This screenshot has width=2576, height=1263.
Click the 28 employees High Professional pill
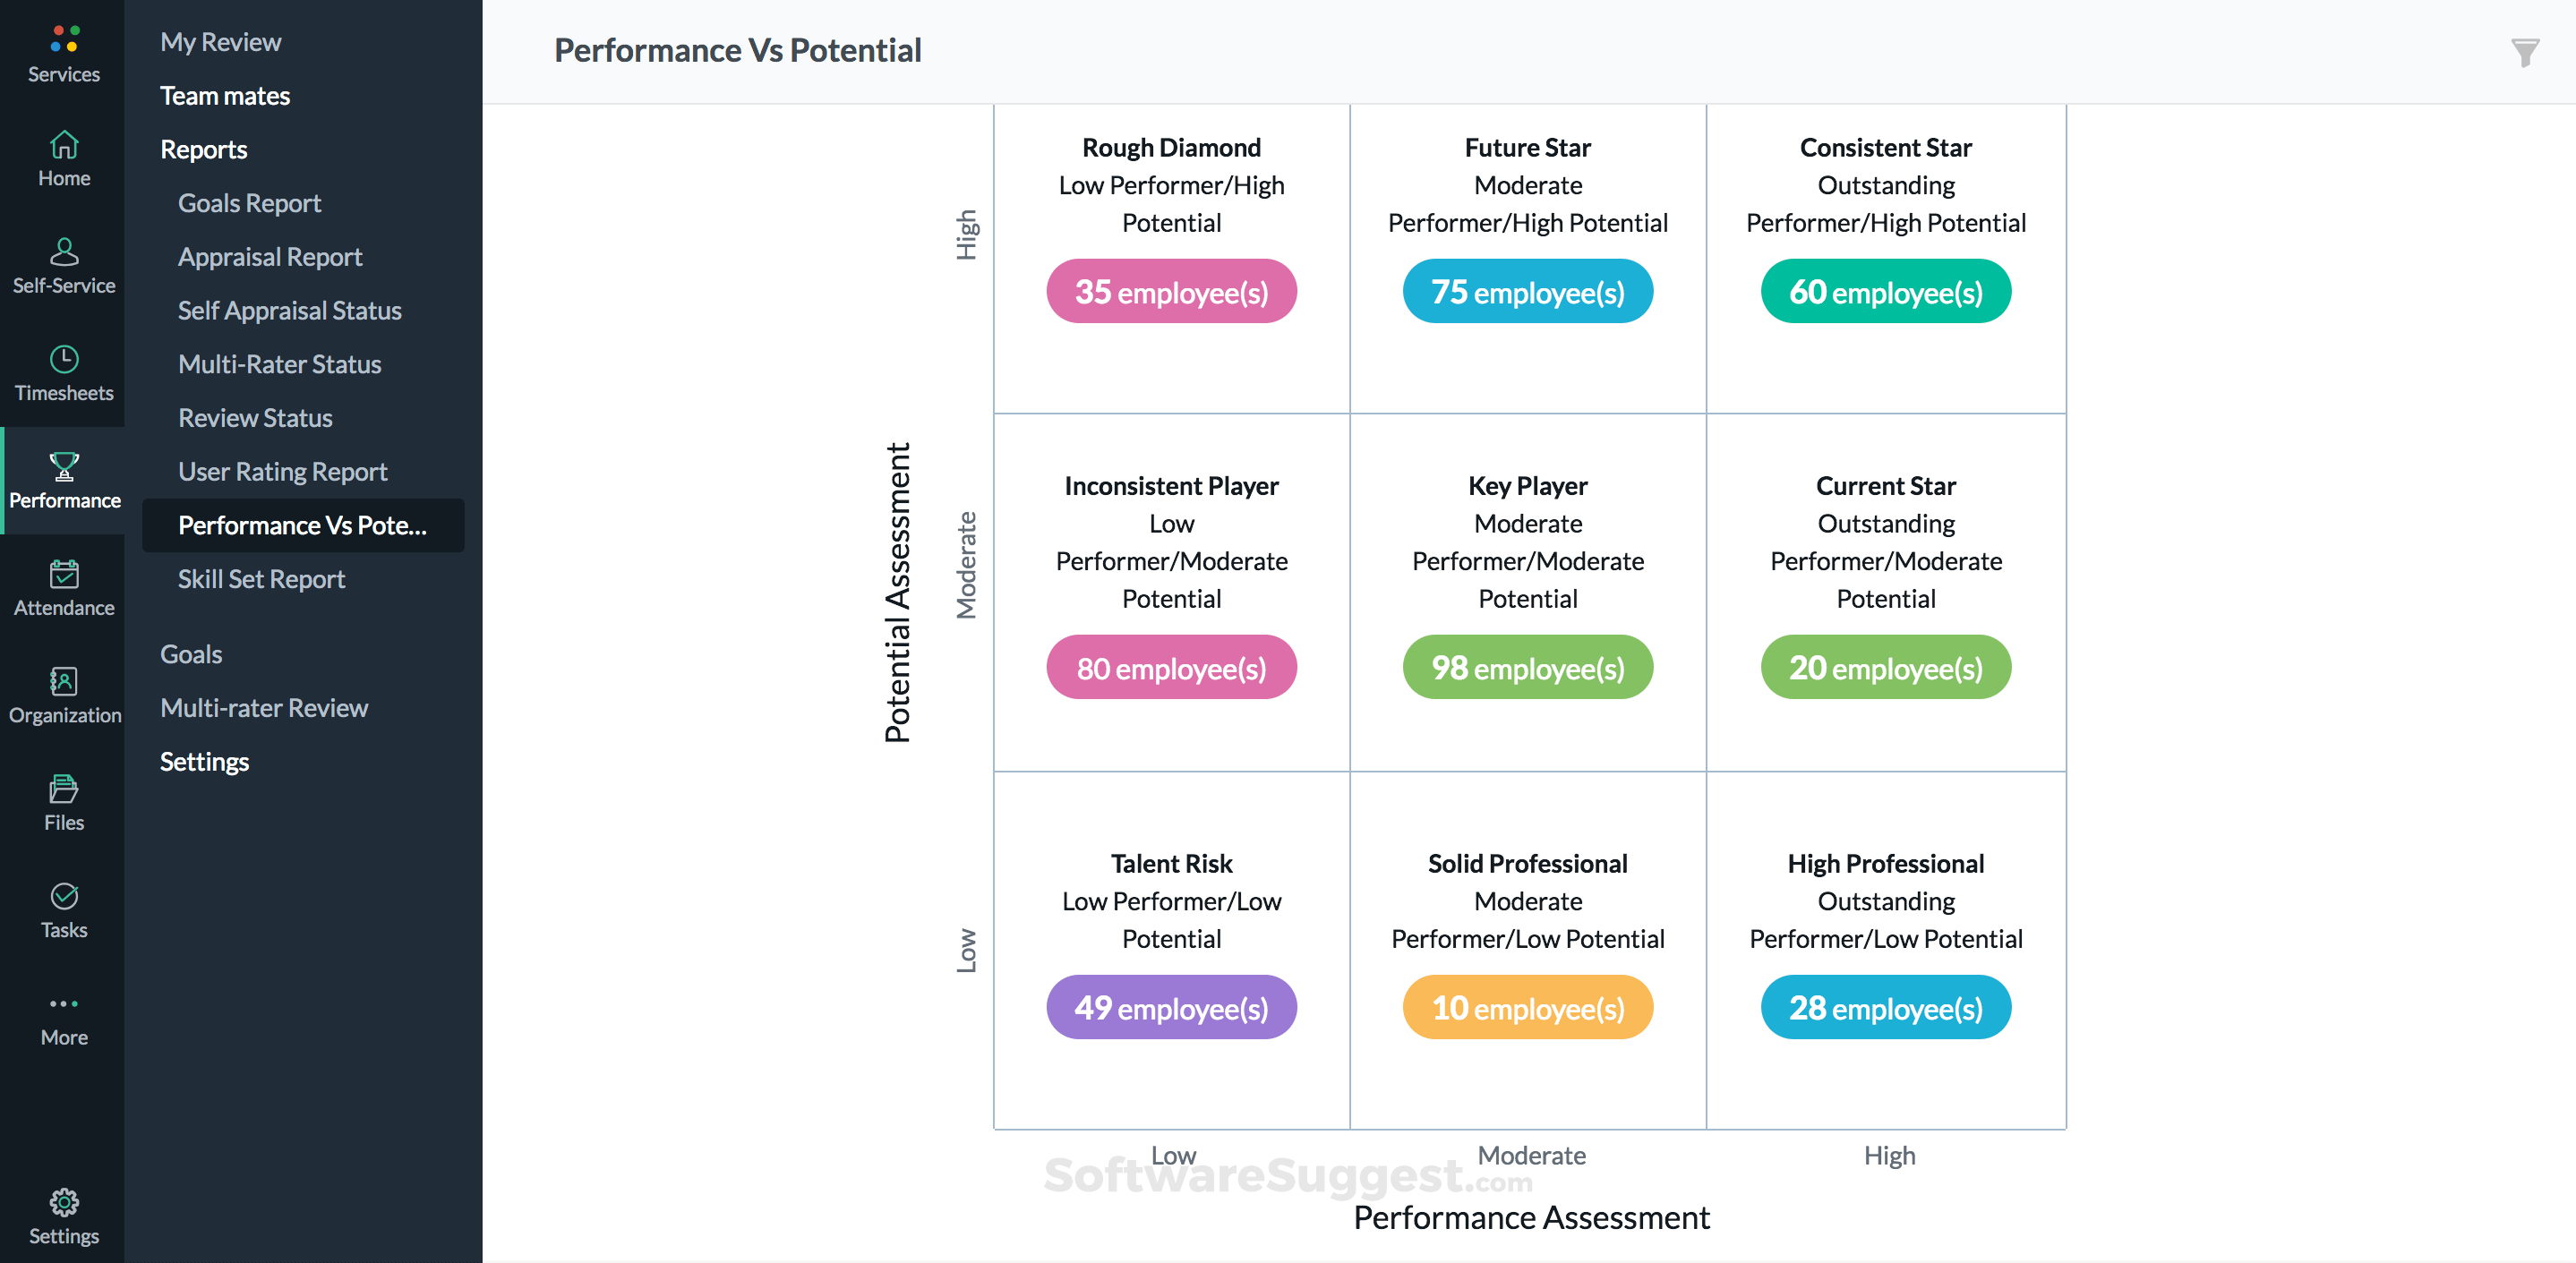[1885, 1007]
